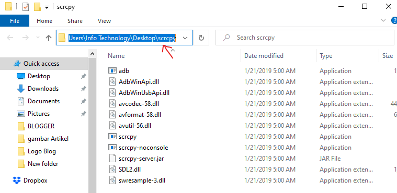Switch to the Home ribbon tab
This screenshot has width=397, height=193.
(x=44, y=21)
